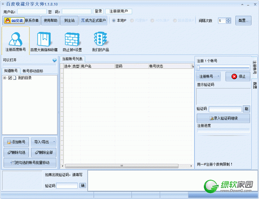
Task: Sort by 帐号状态 column header
Action: pyautogui.click(x=170, y=66)
